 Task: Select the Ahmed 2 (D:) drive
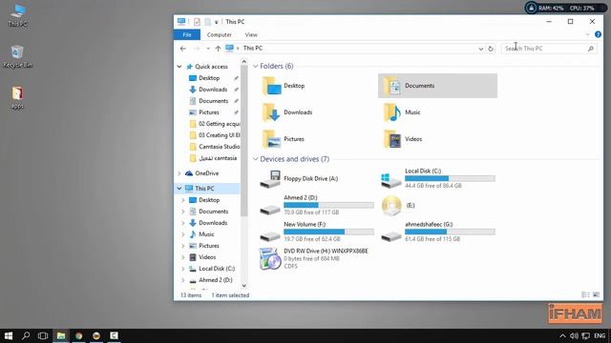coord(316,206)
